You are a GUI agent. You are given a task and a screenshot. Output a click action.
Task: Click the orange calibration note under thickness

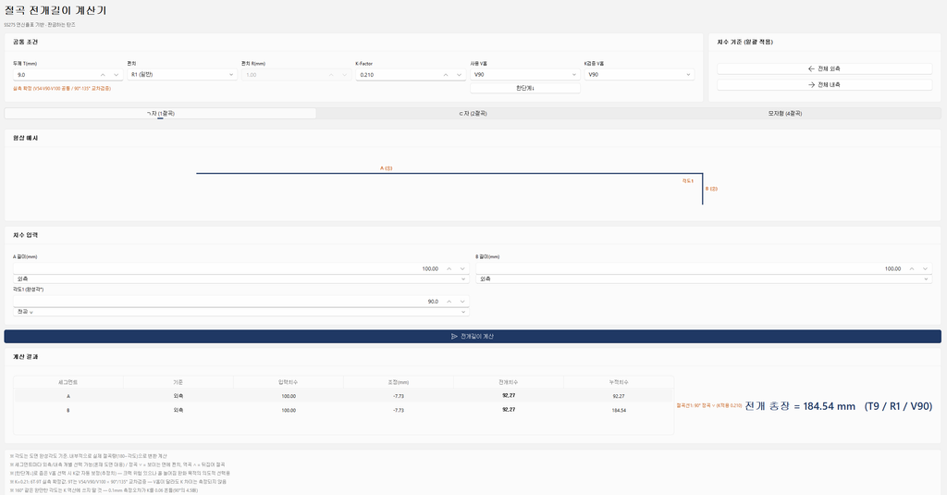tap(62, 89)
